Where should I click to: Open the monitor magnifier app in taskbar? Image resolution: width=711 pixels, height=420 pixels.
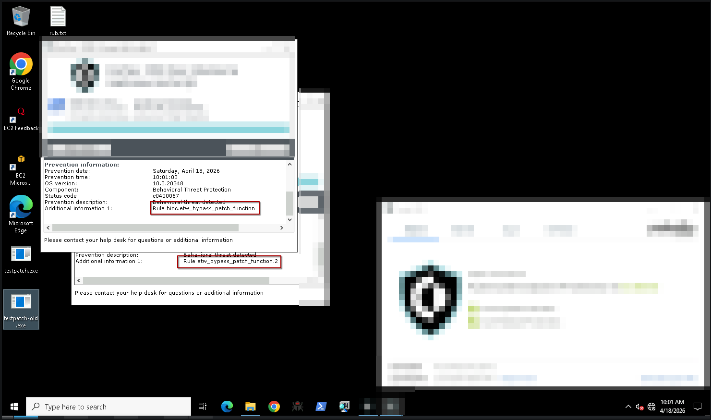(344, 407)
